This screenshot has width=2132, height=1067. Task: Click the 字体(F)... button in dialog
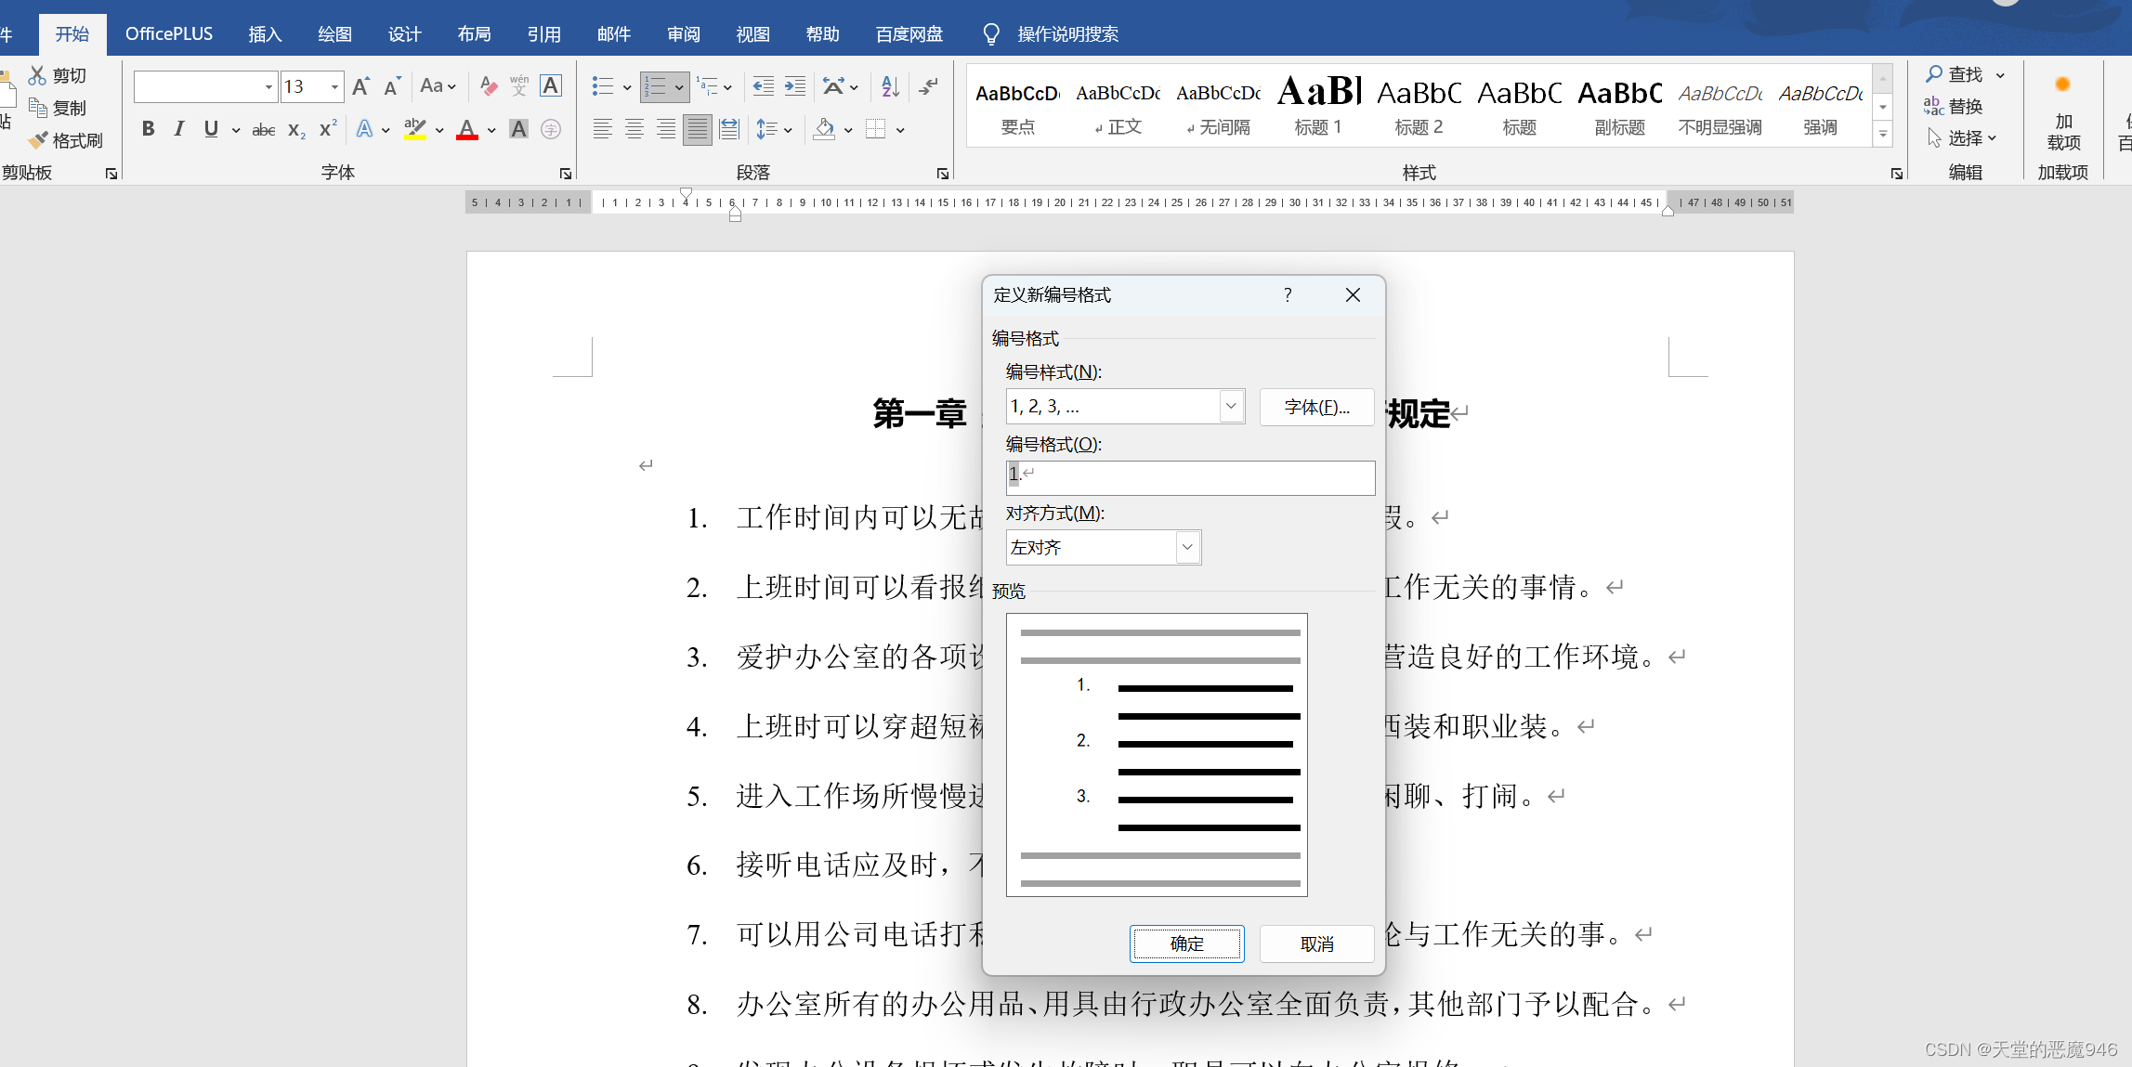point(1316,407)
